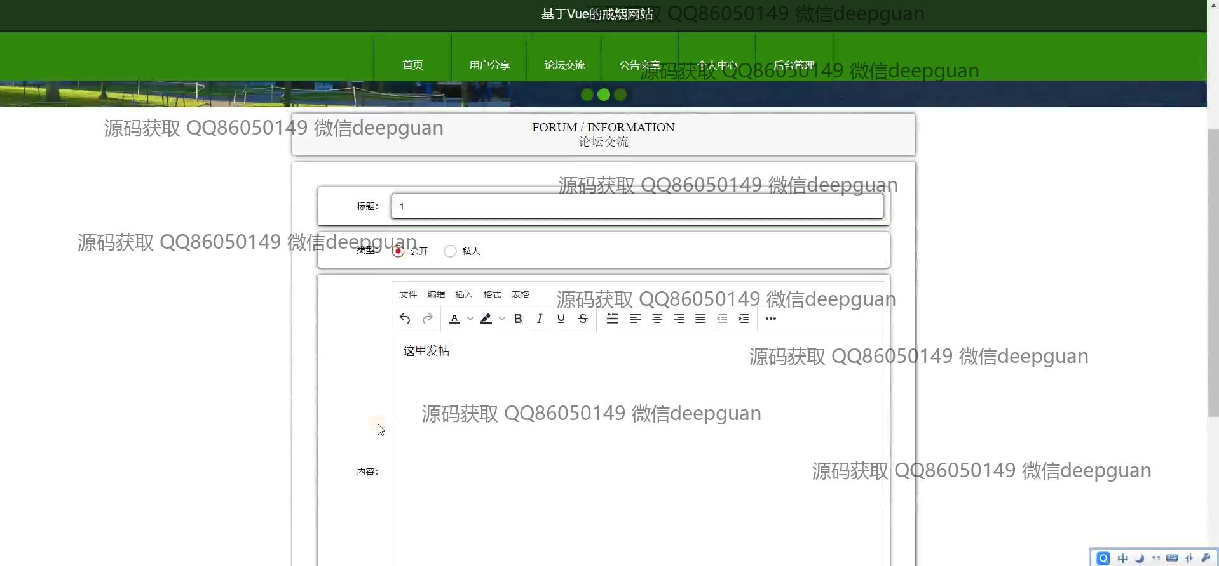Apply background highlight color with marker icon
1219x566 pixels.
click(486, 319)
